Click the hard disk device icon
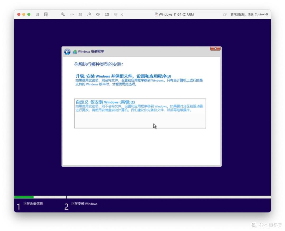This screenshot has height=231, width=285. tap(80, 14)
